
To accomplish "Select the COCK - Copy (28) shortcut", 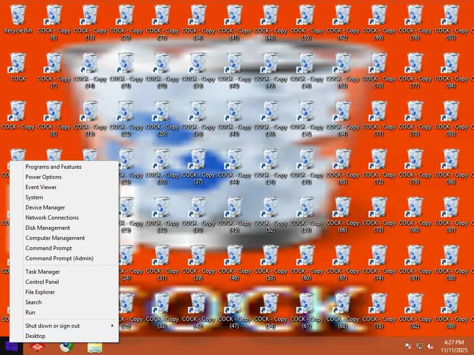I will coord(162,70).
